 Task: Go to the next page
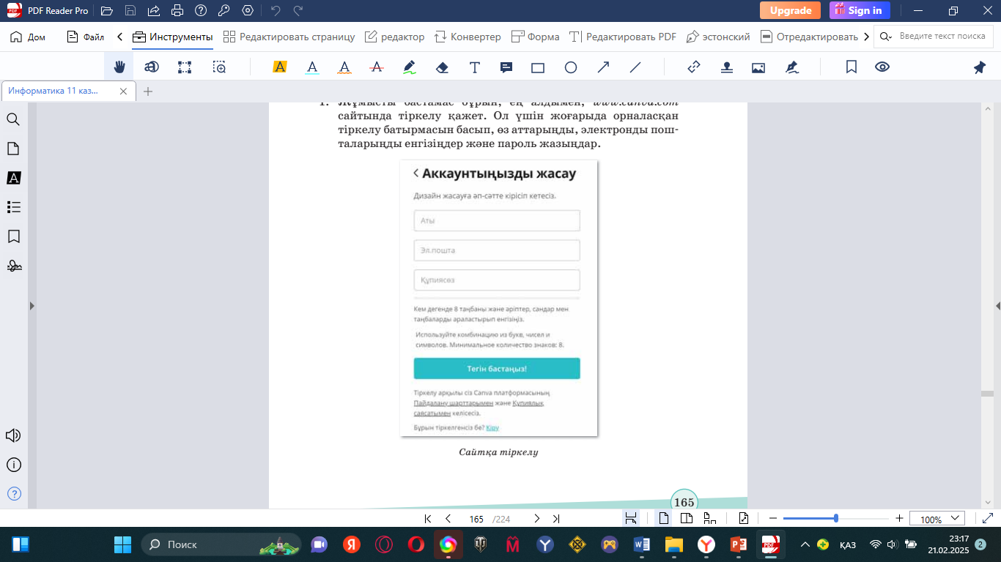tap(536, 519)
